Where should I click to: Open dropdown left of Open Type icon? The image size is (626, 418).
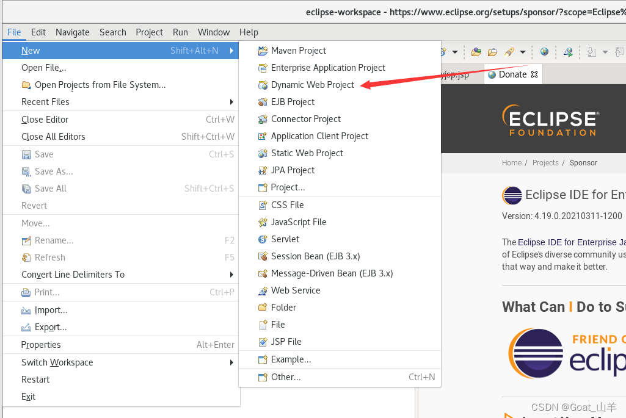point(455,52)
